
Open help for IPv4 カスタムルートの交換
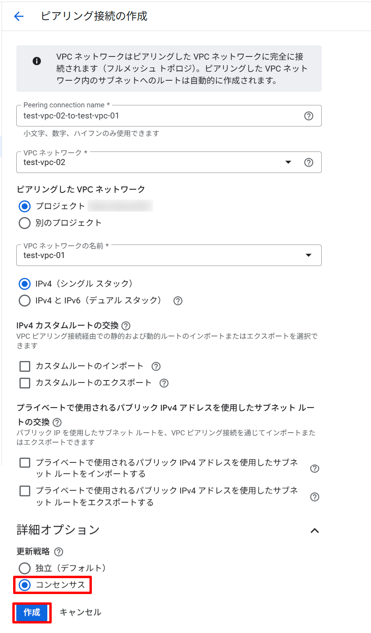(x=126, y=326)
